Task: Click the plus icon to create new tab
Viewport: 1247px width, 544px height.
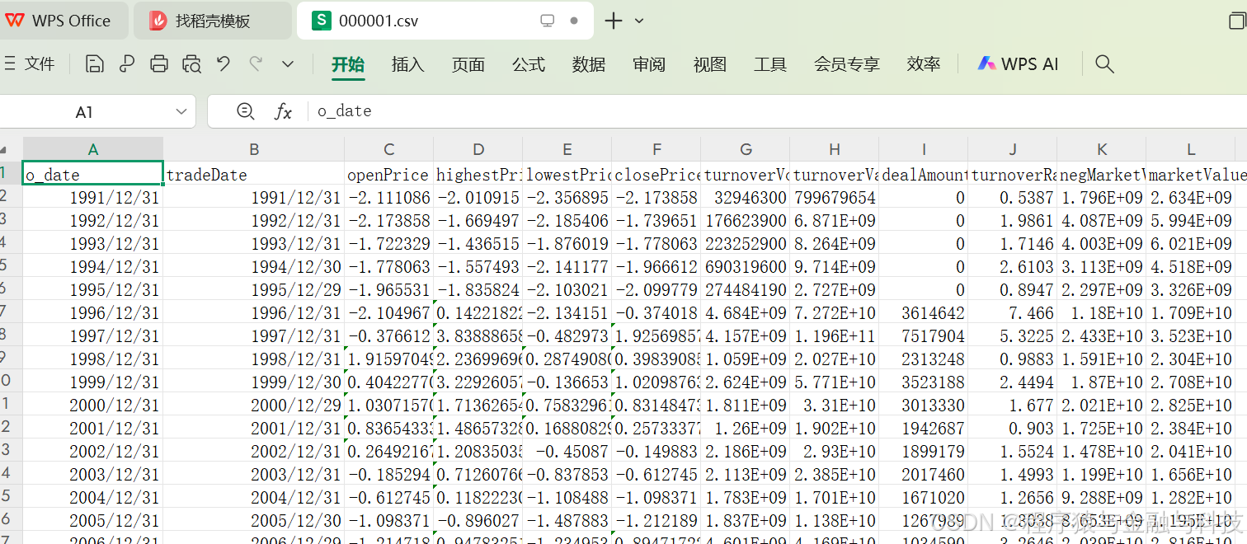Action: click(x=614, y=21)
